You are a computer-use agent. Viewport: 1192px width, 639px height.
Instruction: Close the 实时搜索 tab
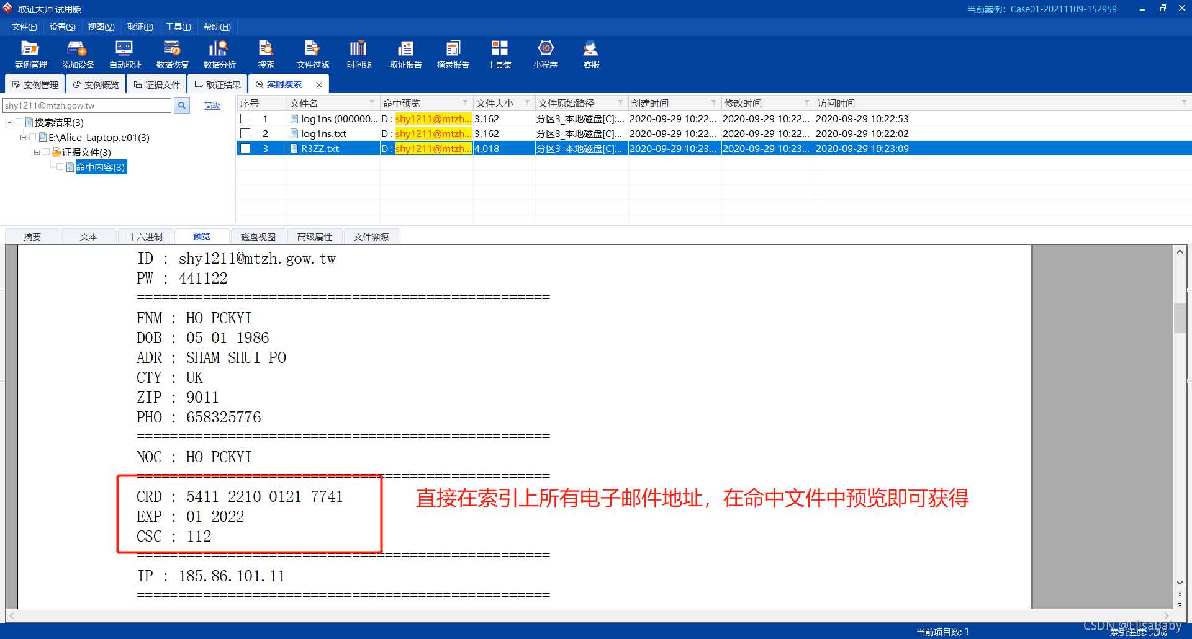(x=319, y=84)
